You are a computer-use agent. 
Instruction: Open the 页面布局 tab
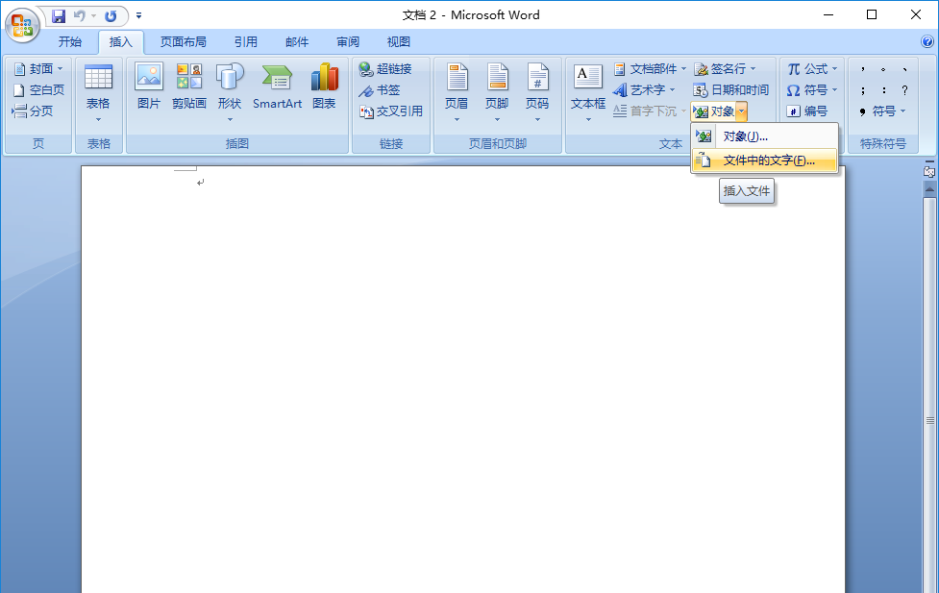click(184, 42)
